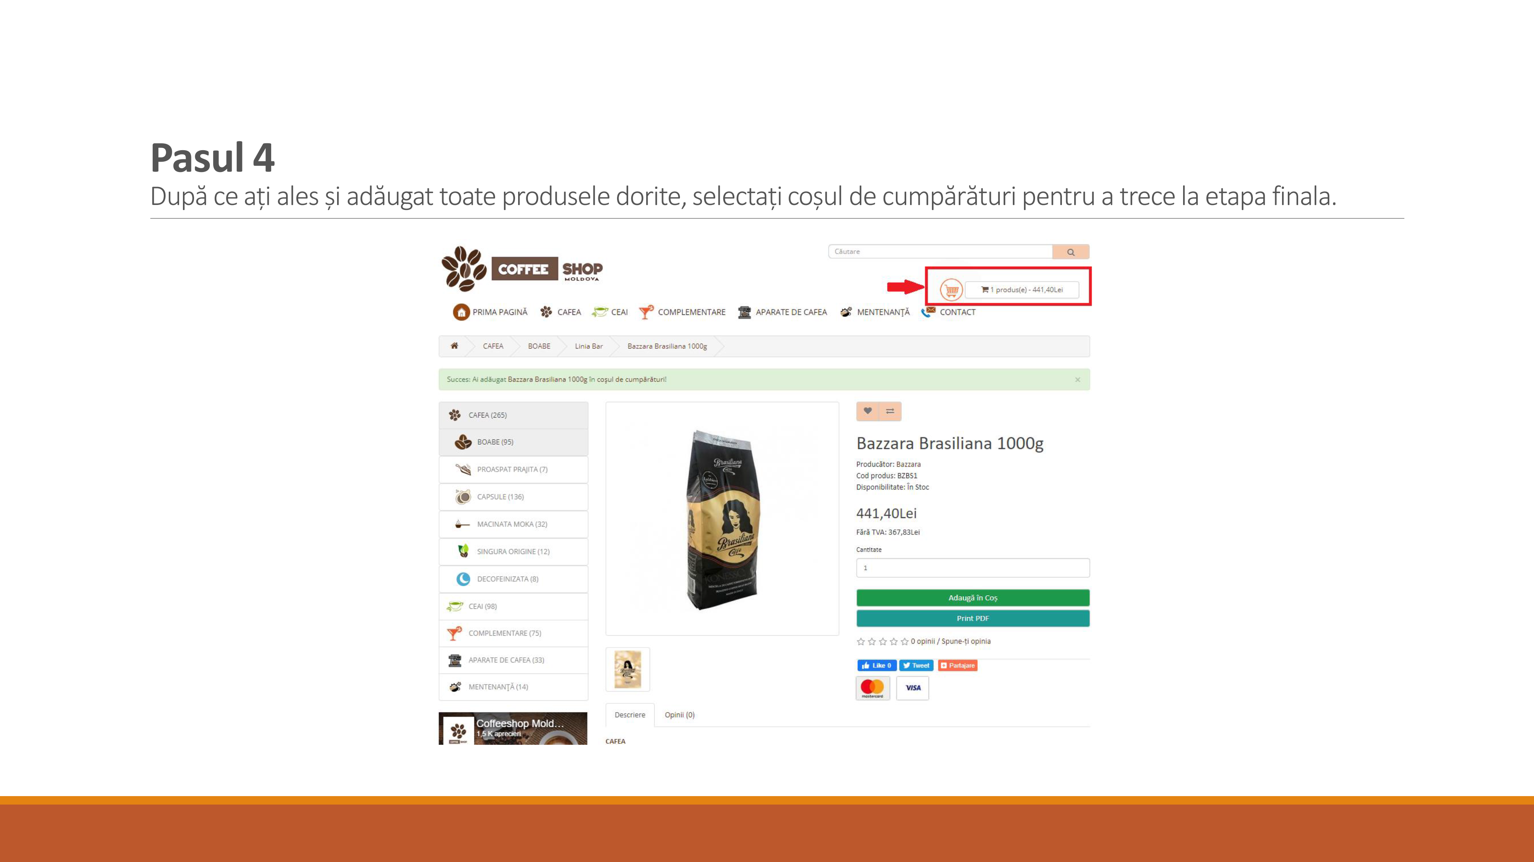1534x862 pixels.
Task: Expand CAFEA (265) sidebar category
Action: click(514, 415)
